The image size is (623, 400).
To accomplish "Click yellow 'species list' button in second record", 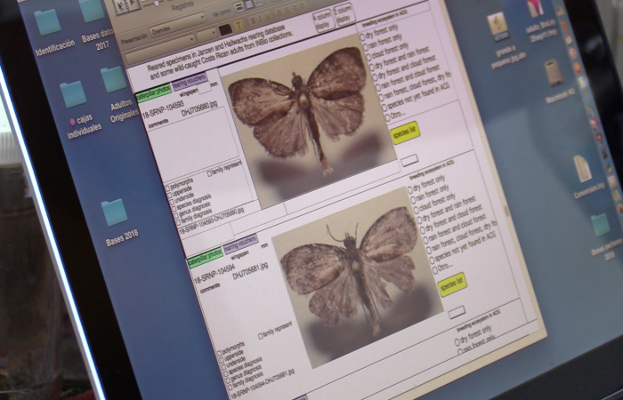I will (451, 284).
